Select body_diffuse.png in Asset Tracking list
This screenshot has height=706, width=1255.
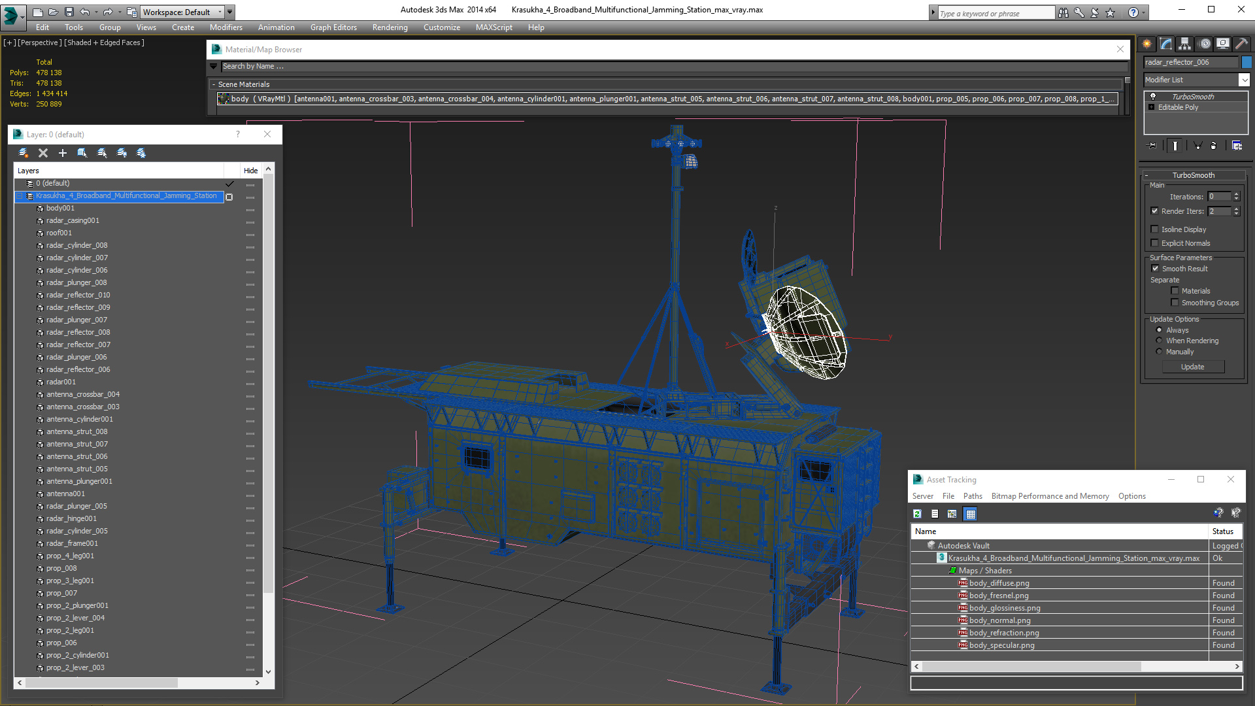tap(999, 583)
